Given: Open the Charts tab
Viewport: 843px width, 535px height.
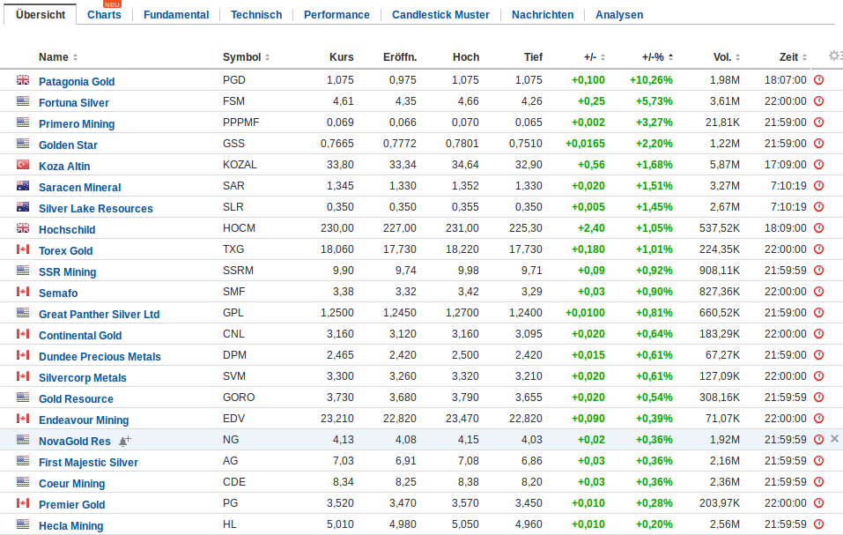Looking at the screenshot, I should click(x=104, y=14).
